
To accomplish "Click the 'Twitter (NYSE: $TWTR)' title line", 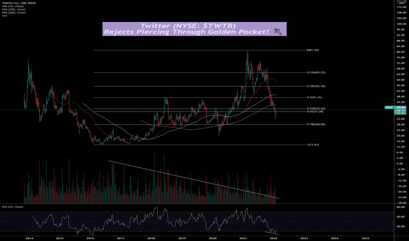I will [x=188, y=26].
